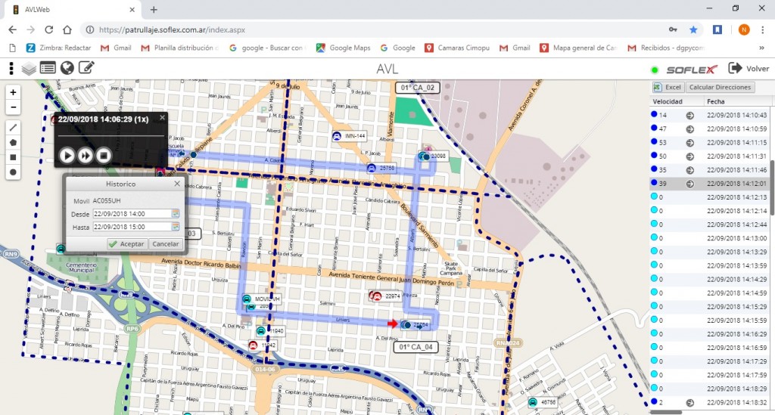
Task: Fast-forward the route playback
Action: (x=85, y=156)
